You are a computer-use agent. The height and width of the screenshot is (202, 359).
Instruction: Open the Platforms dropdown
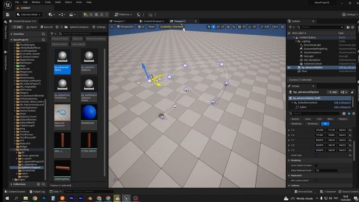pos(123,15)
